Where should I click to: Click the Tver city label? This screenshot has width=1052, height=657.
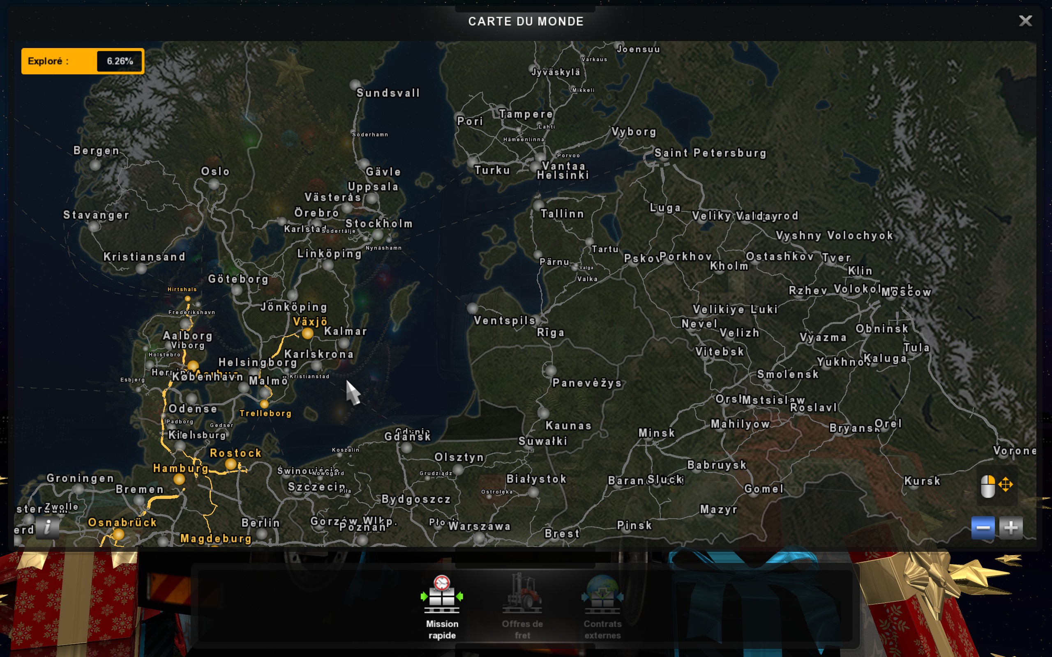(836, 258)
